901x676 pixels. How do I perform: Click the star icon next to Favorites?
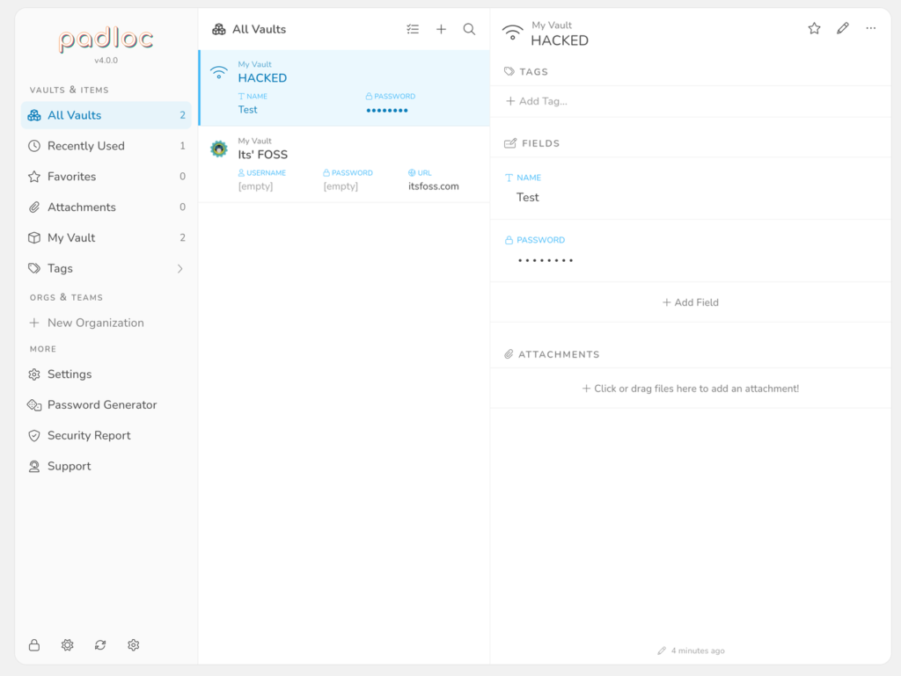[34, 177]
